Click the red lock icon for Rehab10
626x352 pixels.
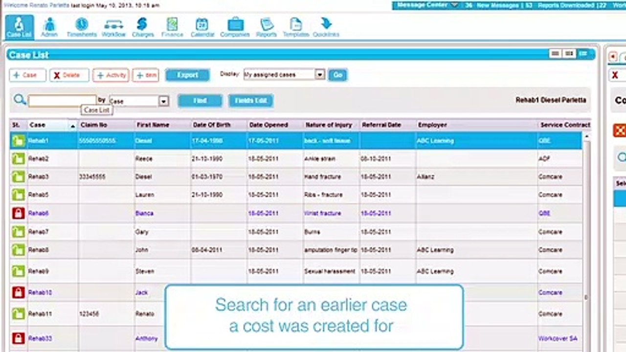pyautogui.click(x=18, y=292)
